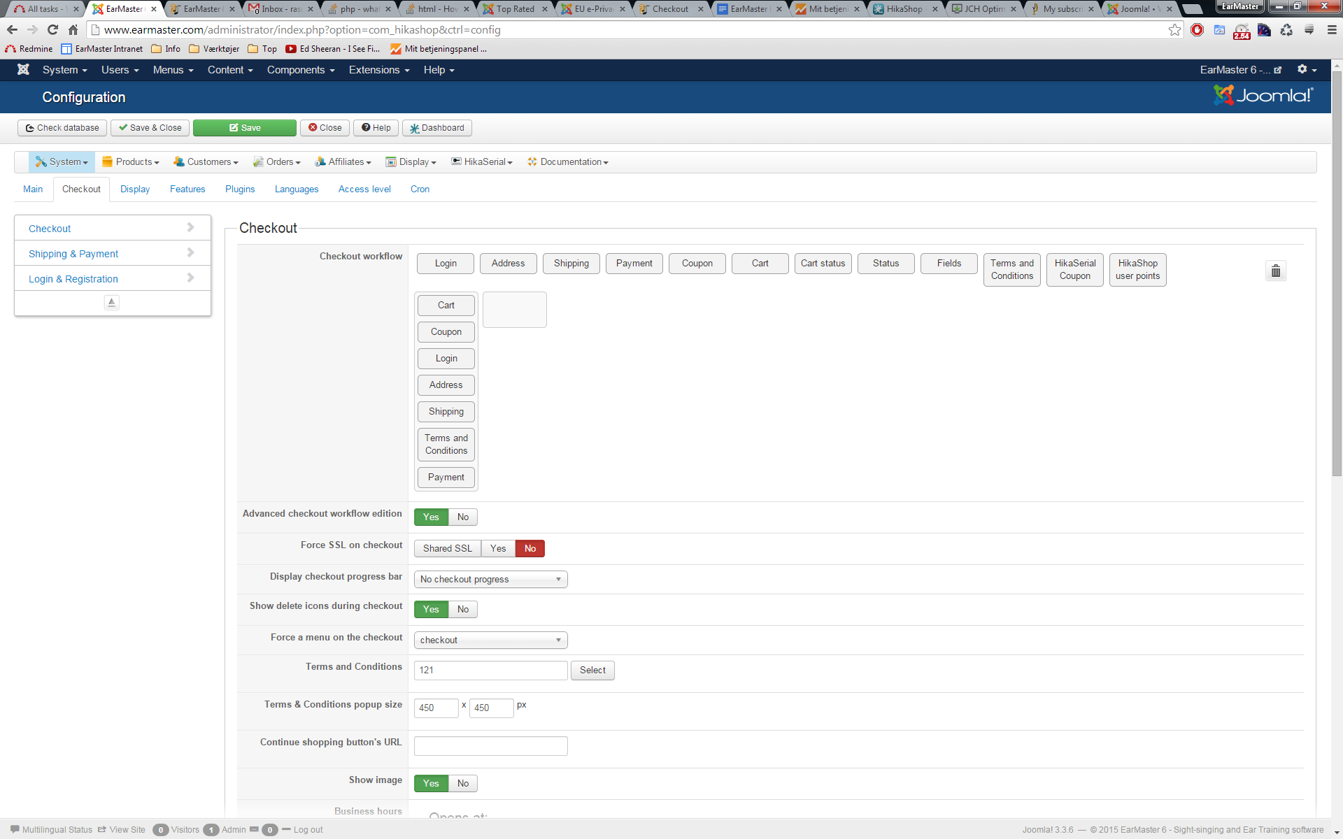Viewport: 1343px width, 839px height.
Task: Bookmark page with the star icon
Action: (1174, 30)
